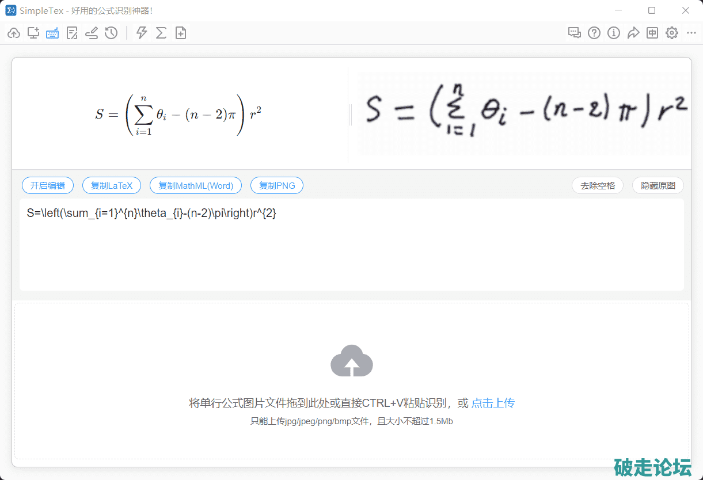The image size is (703, 480).
Task: Click the 点击上传 upload link
Action: click(493, 403)
